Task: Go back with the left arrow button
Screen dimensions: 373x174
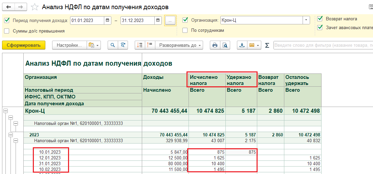Action: tap(8, 7)
